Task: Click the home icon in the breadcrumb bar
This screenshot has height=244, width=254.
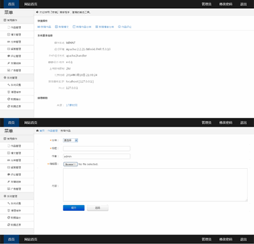Action: click(x=37, y=131)
